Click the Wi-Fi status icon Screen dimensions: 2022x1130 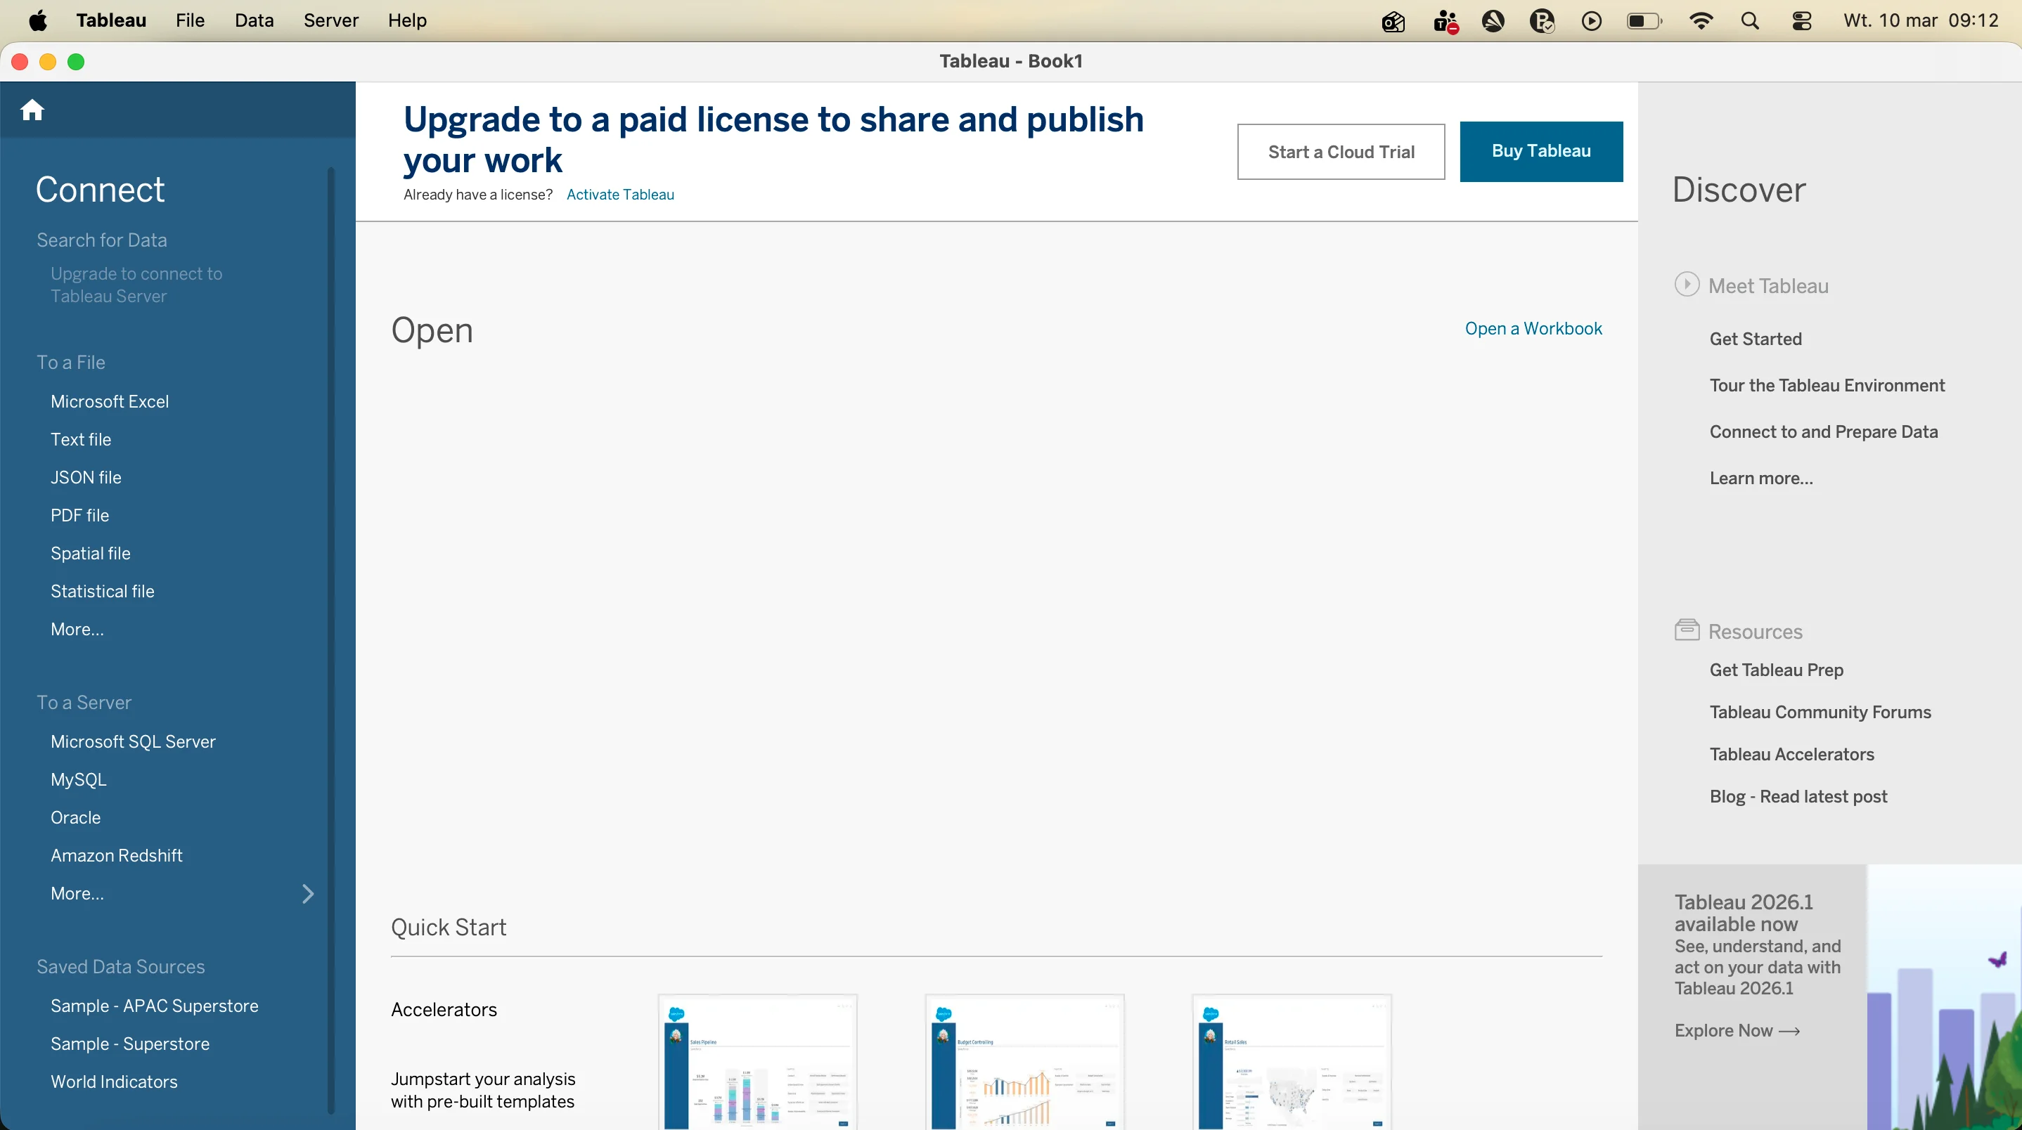[1700, 21]
